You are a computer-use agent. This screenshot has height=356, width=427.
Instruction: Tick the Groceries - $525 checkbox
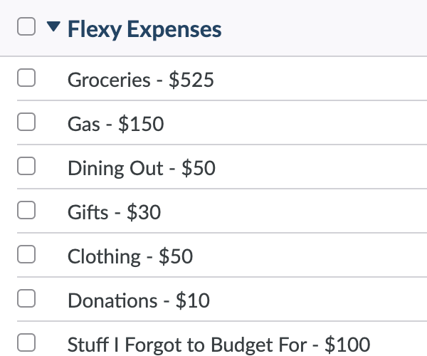(x=26, y=78)
